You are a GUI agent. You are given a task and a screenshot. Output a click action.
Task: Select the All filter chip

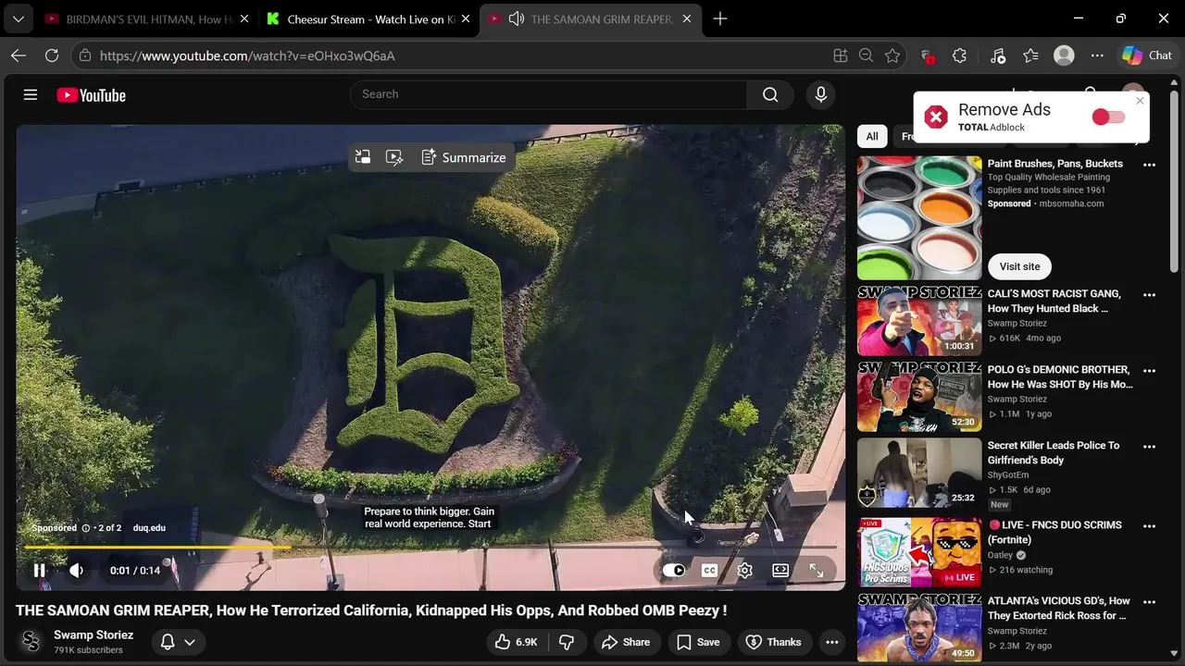click(872, 136)
